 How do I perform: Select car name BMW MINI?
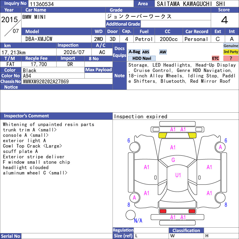coord(34,17)
